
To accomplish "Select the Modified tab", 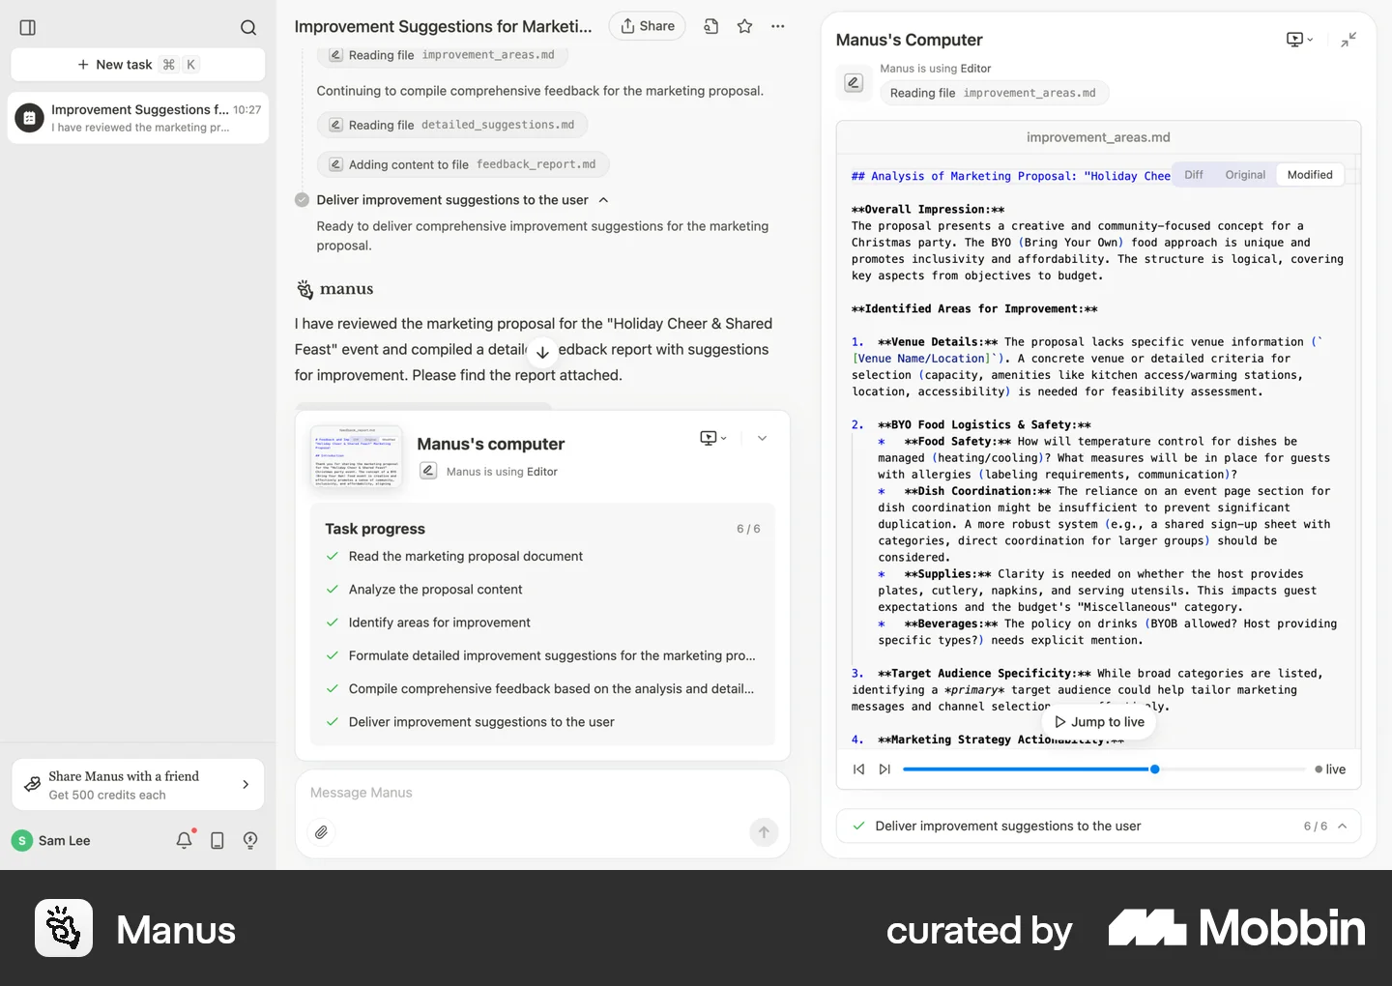I will pos(1310,175).
